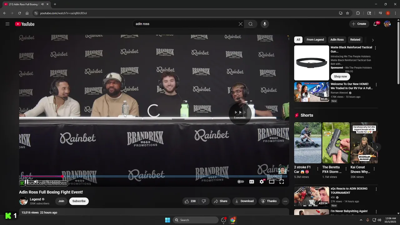Open options for xQc Reacts video
Viewport: 400px width, 225px height.
pyautogui.click(x=376, y=189)
